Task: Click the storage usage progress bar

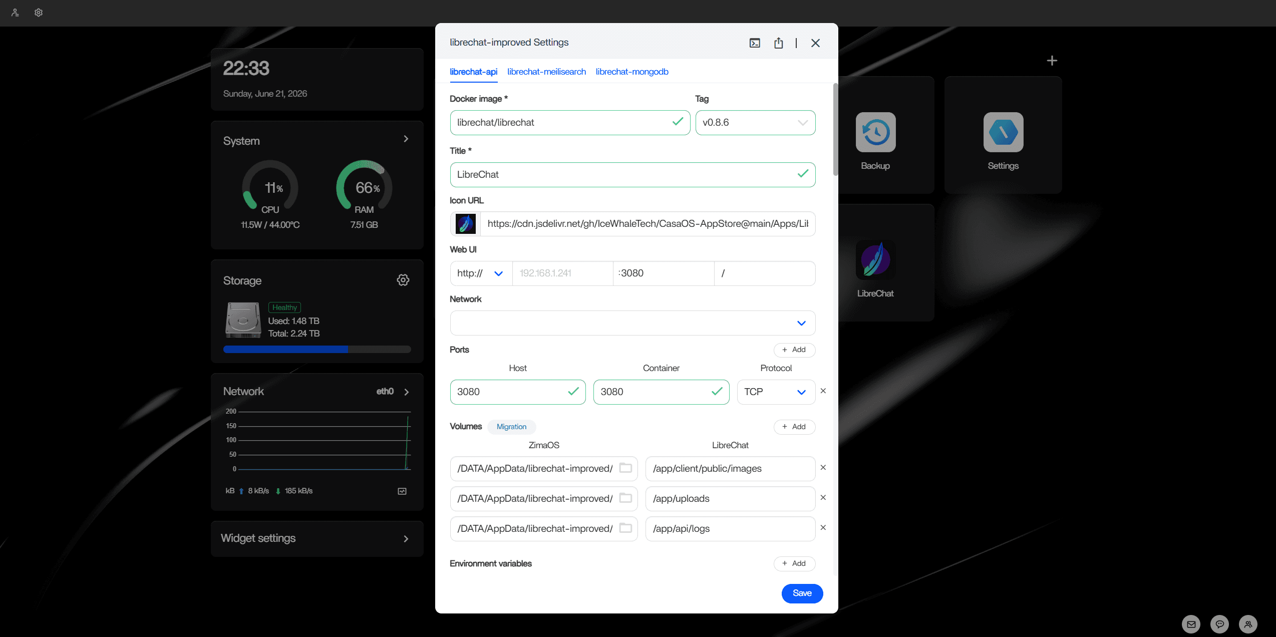Action: (317, 350)
